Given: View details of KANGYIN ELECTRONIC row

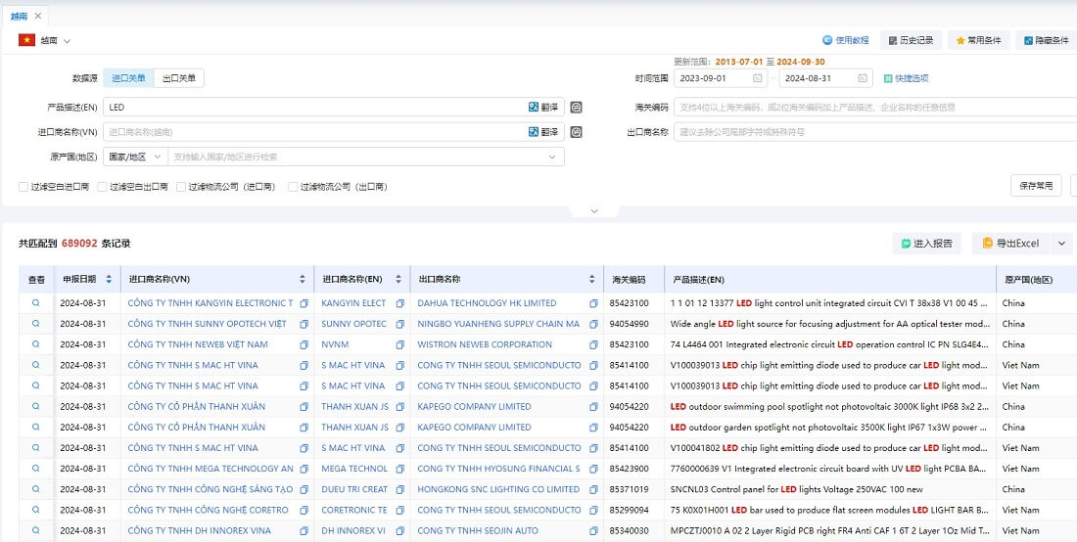Looking at the screenshot, I should [35, 303].
